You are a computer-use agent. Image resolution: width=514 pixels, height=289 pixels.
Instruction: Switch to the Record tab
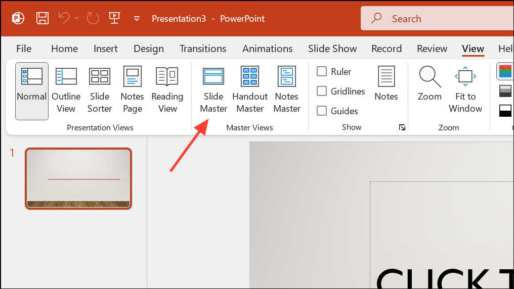tap(387, 49)
